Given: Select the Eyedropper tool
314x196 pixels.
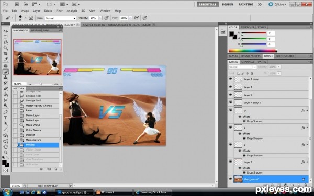Looking at the screenshot, I should [x=6, y=60].
